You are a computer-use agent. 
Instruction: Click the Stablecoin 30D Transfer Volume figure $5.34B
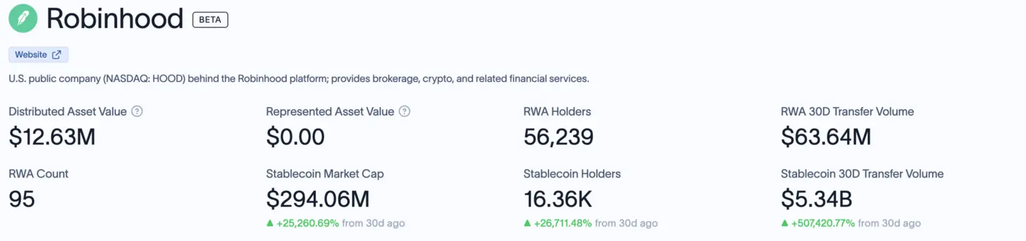click(x=816, y=199)
